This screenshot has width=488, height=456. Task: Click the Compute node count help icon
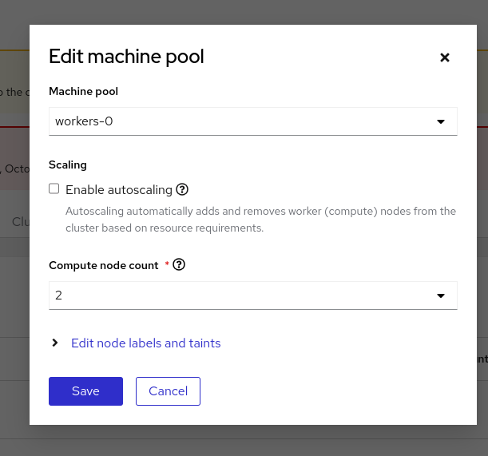[x=179, y=265]
